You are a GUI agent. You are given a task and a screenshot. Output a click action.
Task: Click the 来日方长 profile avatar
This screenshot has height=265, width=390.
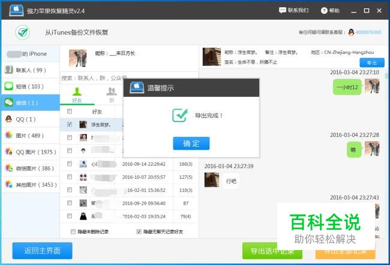pyautogui.click(x=78, y=58)
